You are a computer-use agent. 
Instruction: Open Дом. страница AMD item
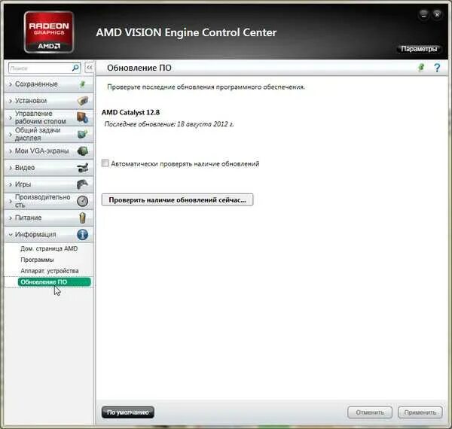point(49,248)
